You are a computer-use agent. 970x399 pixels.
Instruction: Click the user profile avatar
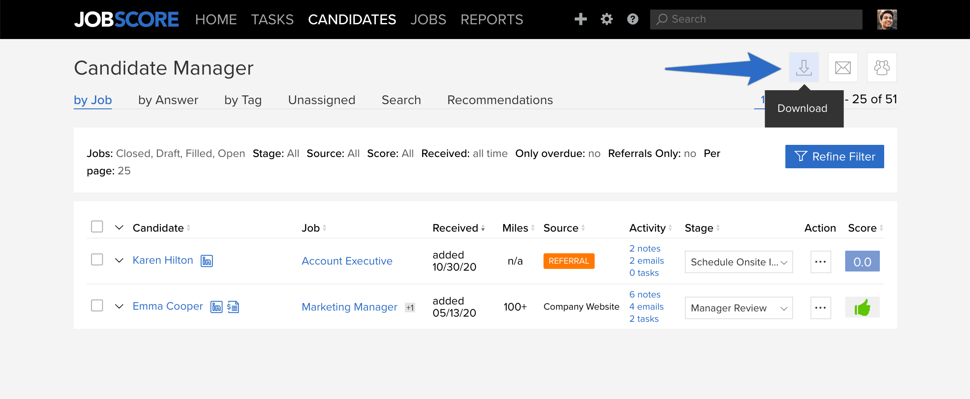tap(887, 20)
